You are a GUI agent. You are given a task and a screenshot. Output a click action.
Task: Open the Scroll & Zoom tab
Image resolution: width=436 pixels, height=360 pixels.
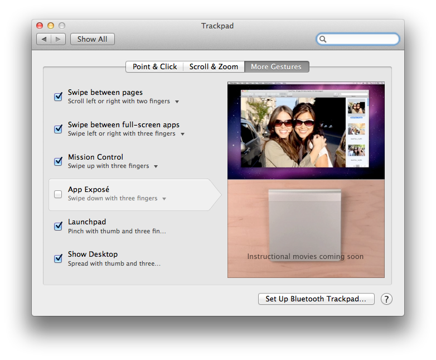[214, 67]
